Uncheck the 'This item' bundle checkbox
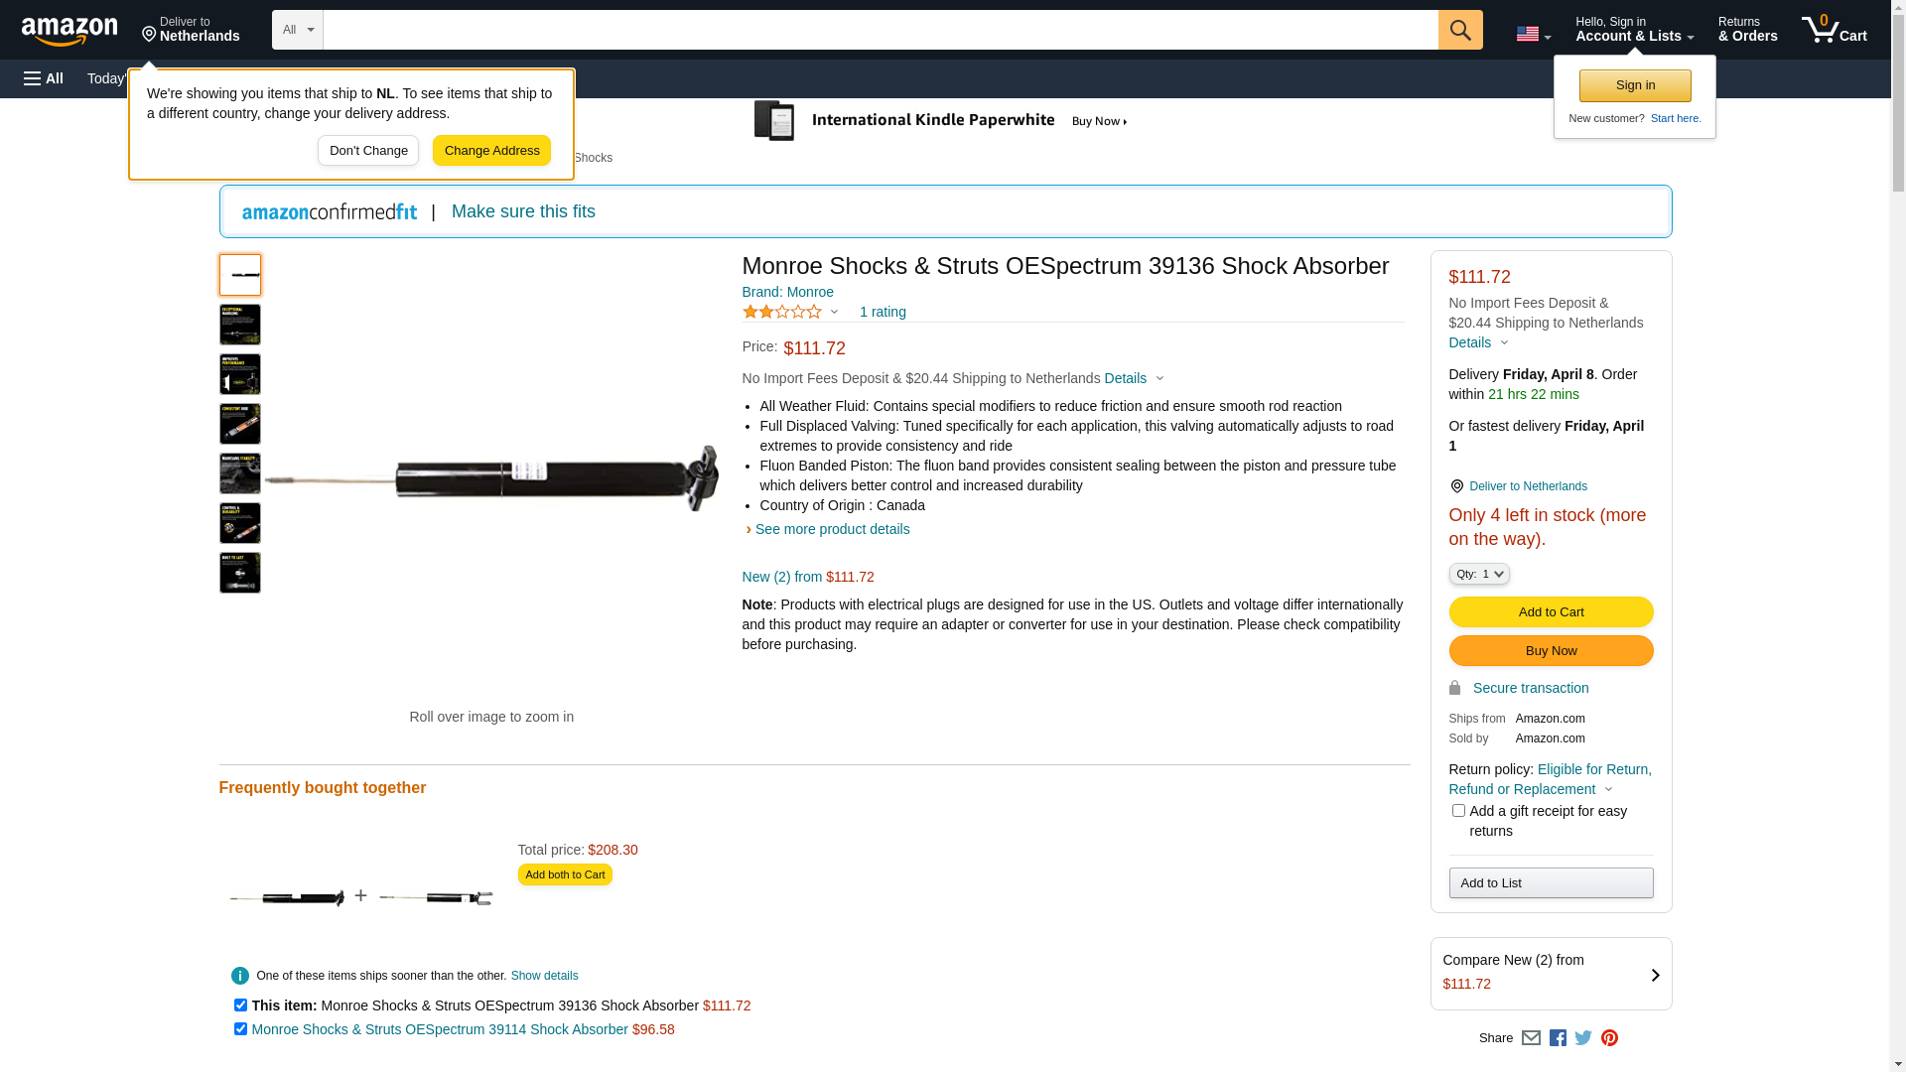This screenshot has width=1906, height=1072. [x=240, y=1005]
